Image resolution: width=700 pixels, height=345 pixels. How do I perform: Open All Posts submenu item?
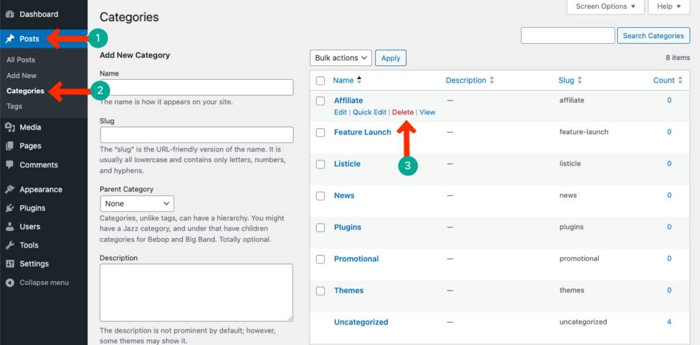[x=21, y=59]
